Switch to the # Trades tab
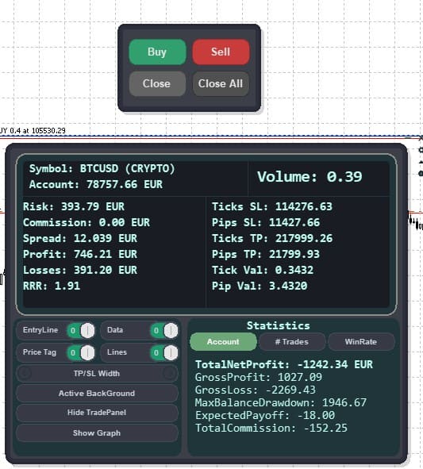The height and width of the screenshot is (469, 423). (292, 341)
